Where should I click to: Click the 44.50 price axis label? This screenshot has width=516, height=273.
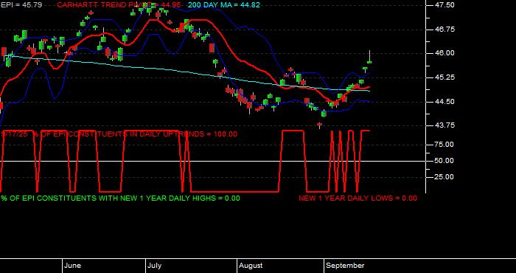[x=445, y=102]
